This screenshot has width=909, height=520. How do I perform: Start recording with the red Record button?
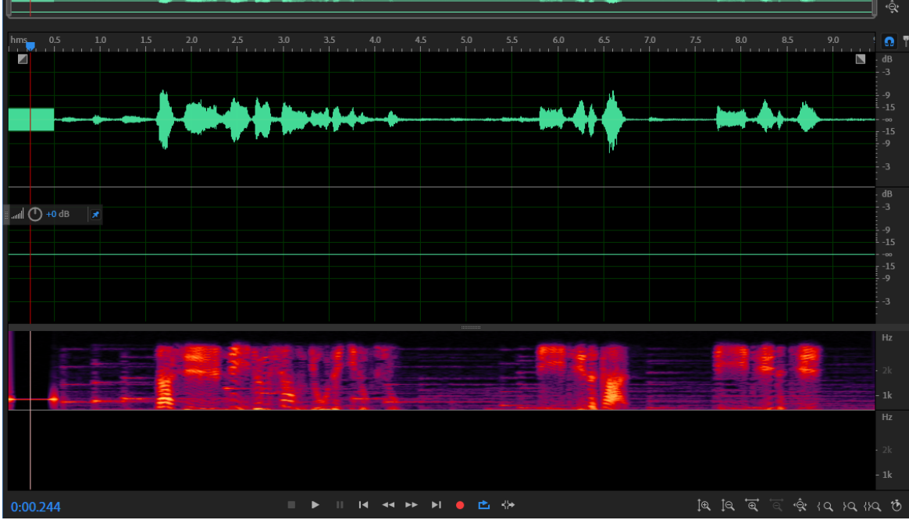[460, 505]
